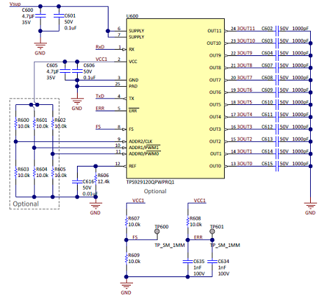The width and height of the screenshot is (322, 296).
Task: Select the TPS929120QPWPRQ1 part number text
Action: coord(150,182)
